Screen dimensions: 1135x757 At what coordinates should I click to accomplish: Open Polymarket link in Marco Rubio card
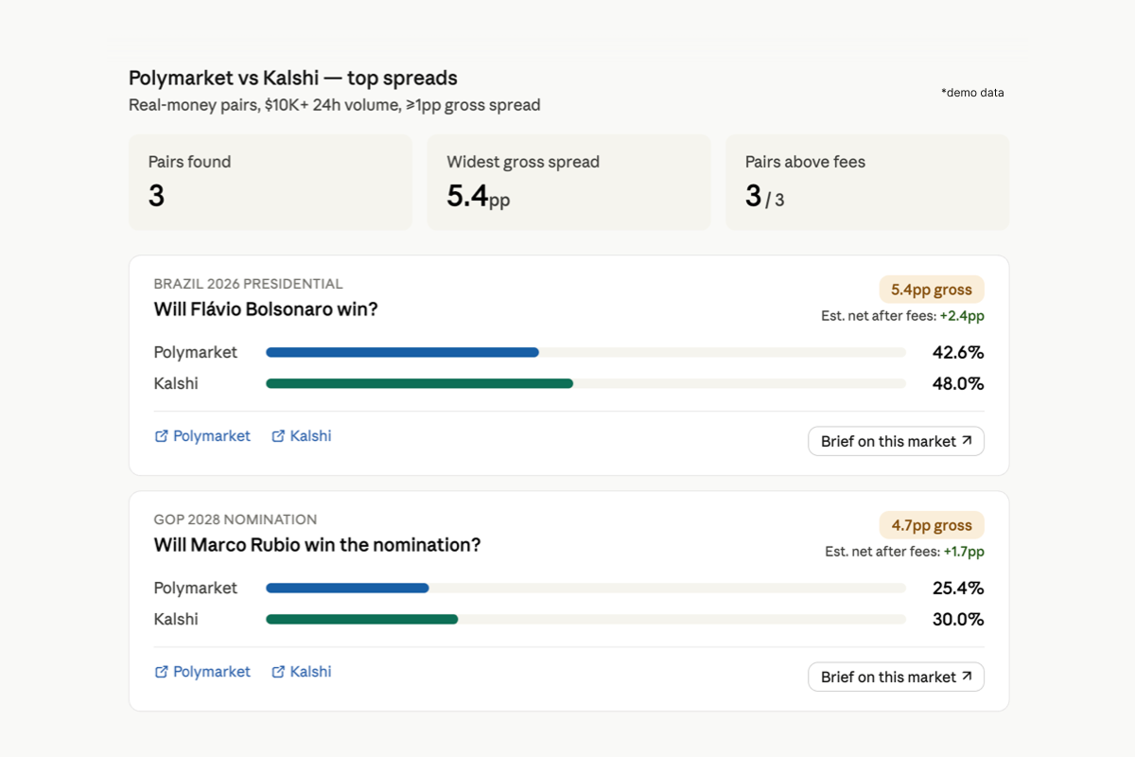point(202,672)
